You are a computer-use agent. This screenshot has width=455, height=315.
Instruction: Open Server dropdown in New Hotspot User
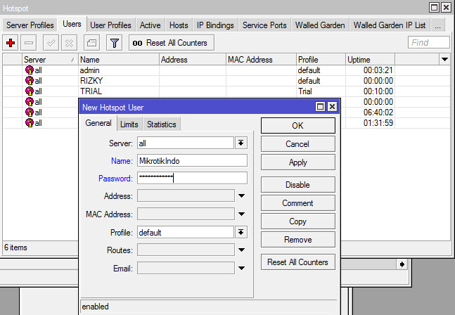[x=241, y=143]
